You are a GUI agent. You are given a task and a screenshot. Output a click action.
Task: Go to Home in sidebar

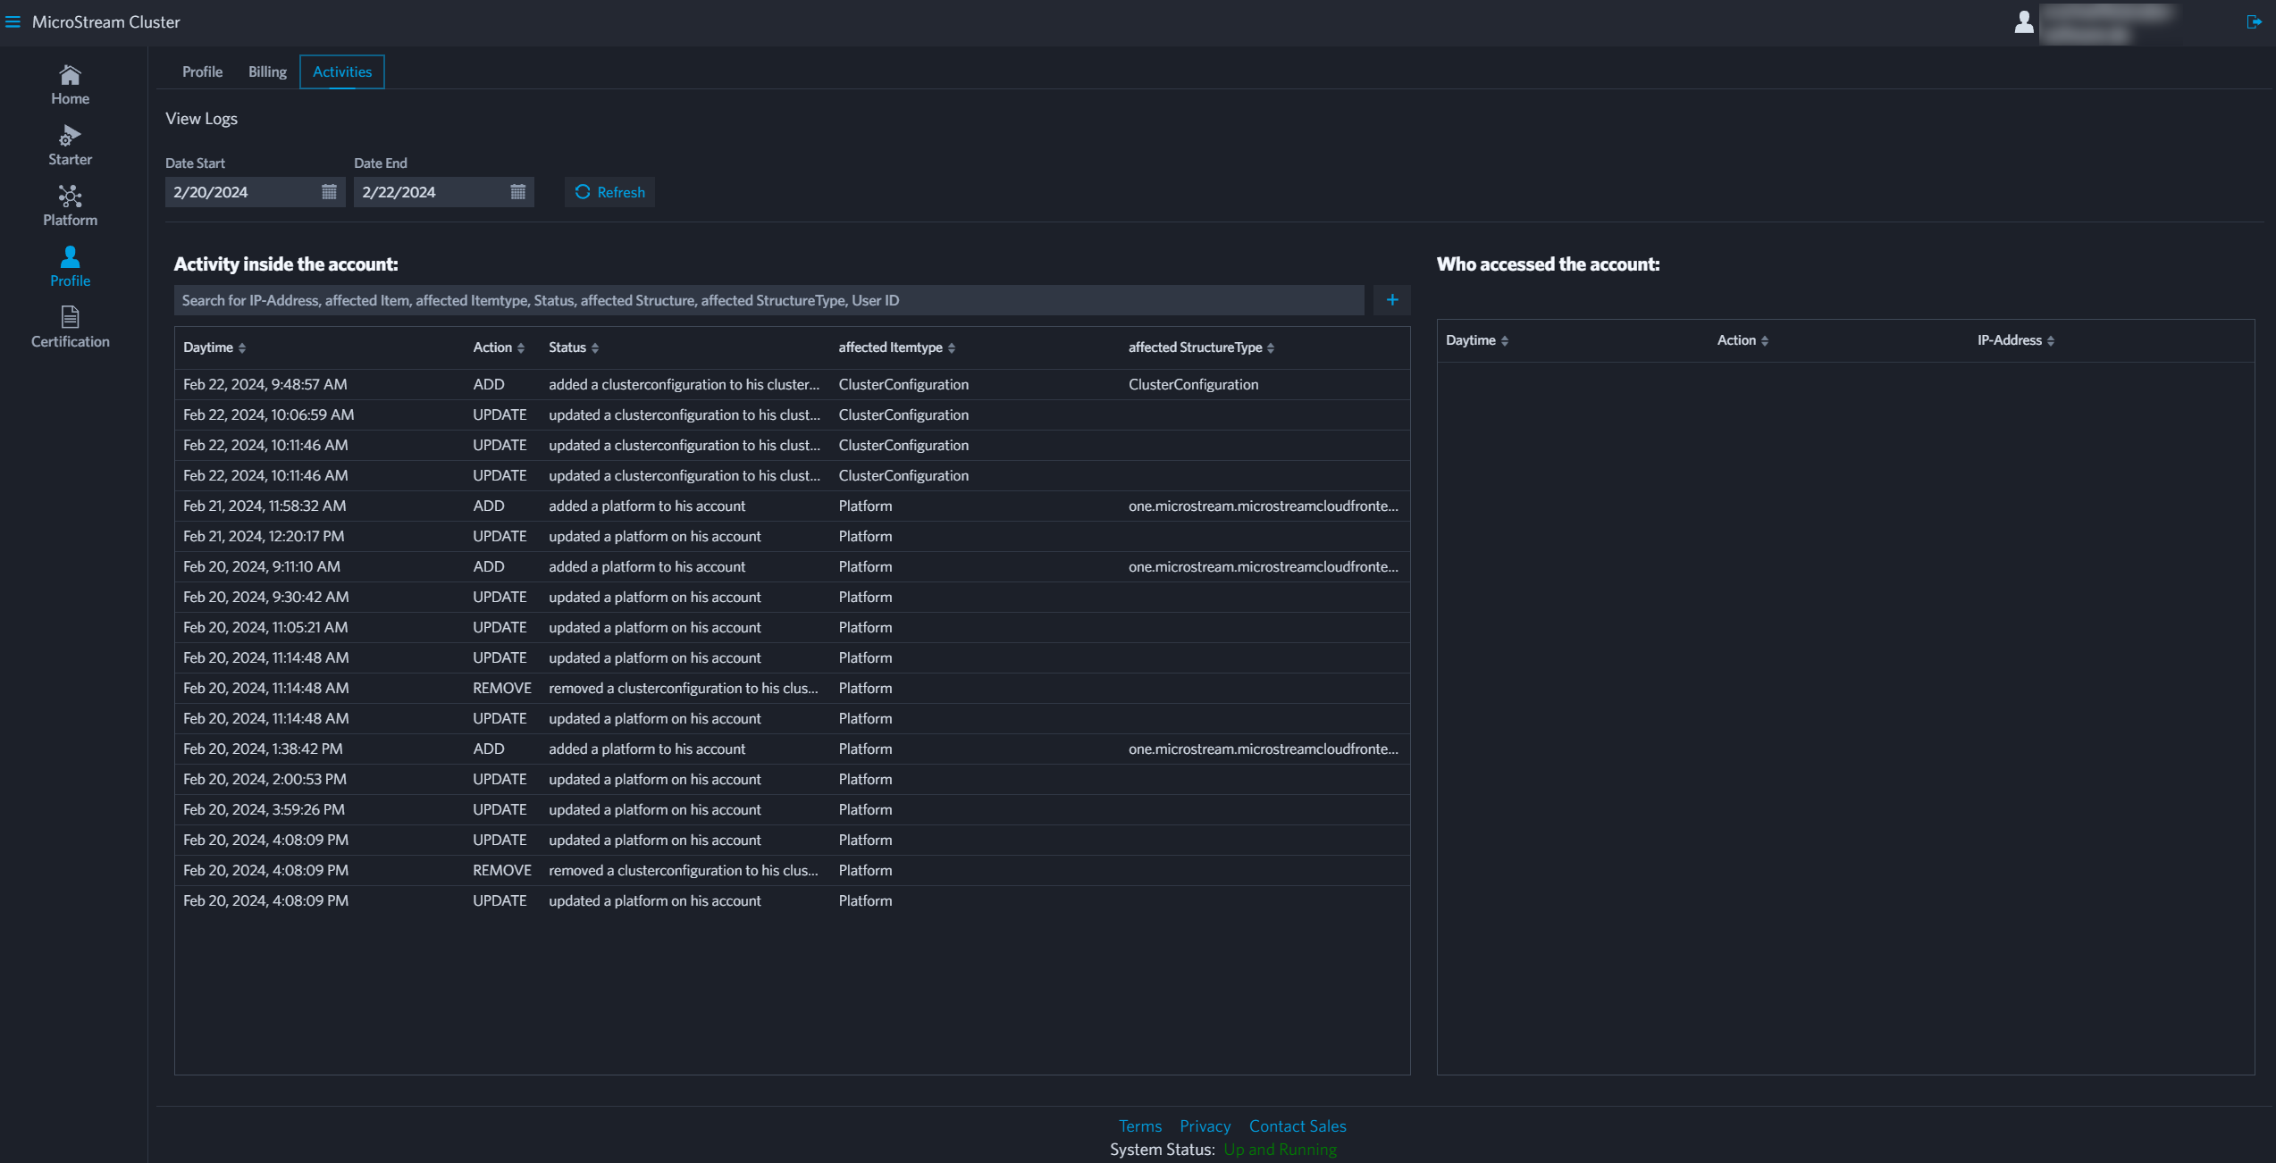tap(70, 86)
